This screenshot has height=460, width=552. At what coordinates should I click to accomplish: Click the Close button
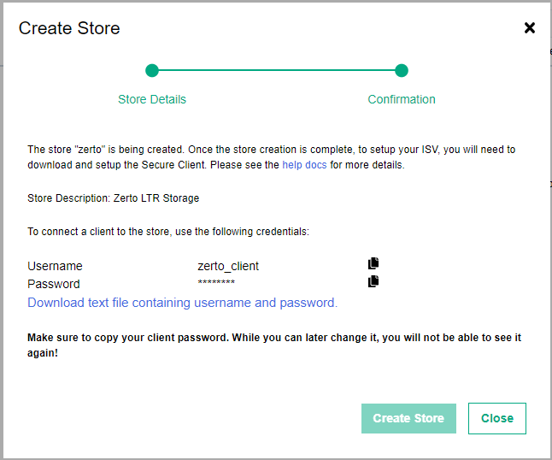click(497, 418)
